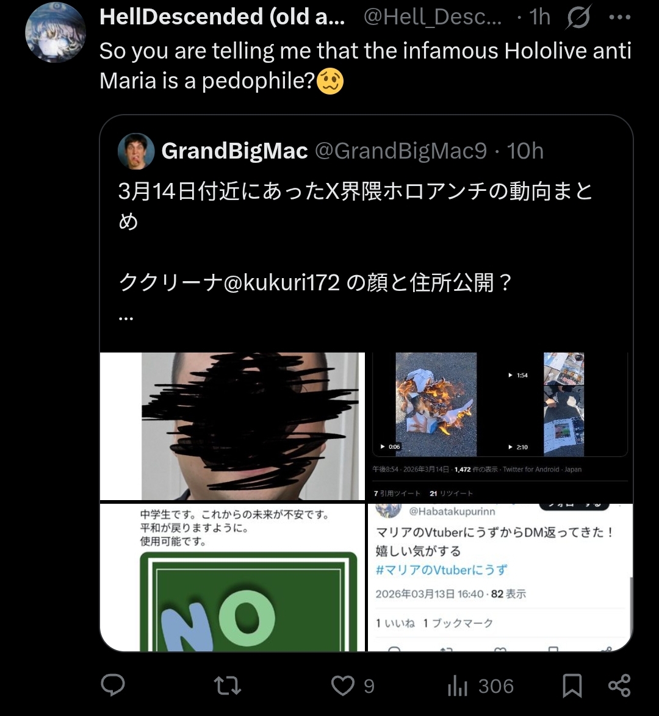Like the post with heart icon
The height and width of the screenshot is (716, 659).
(343, 686)
